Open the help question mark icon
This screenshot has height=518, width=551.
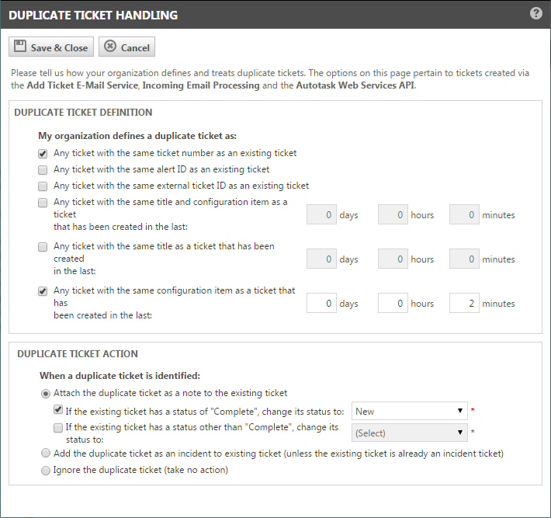pos(536,14)
